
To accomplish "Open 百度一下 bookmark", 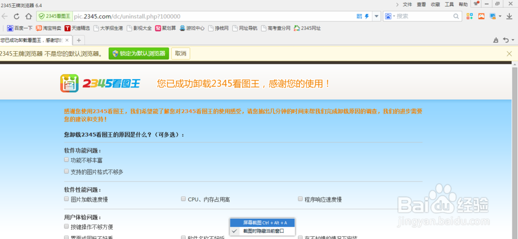I will point(20,28).
